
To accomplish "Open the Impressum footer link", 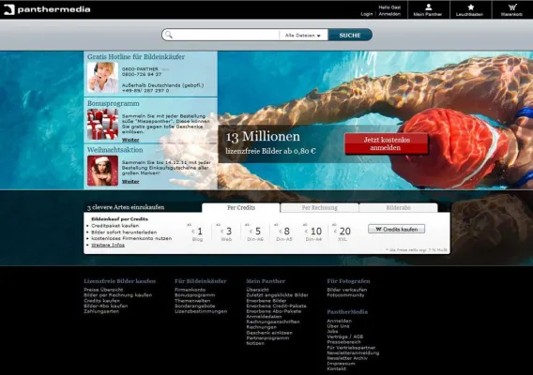I will coord(341,364).
